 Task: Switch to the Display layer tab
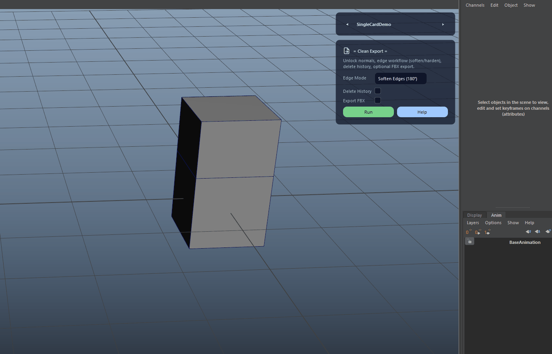(474, 215)
